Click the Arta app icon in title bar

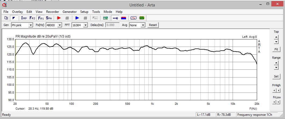4,5
